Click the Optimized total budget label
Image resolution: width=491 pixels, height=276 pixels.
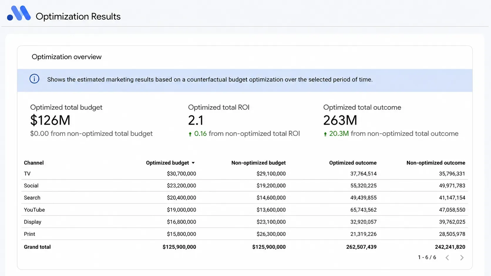point(66,107)
